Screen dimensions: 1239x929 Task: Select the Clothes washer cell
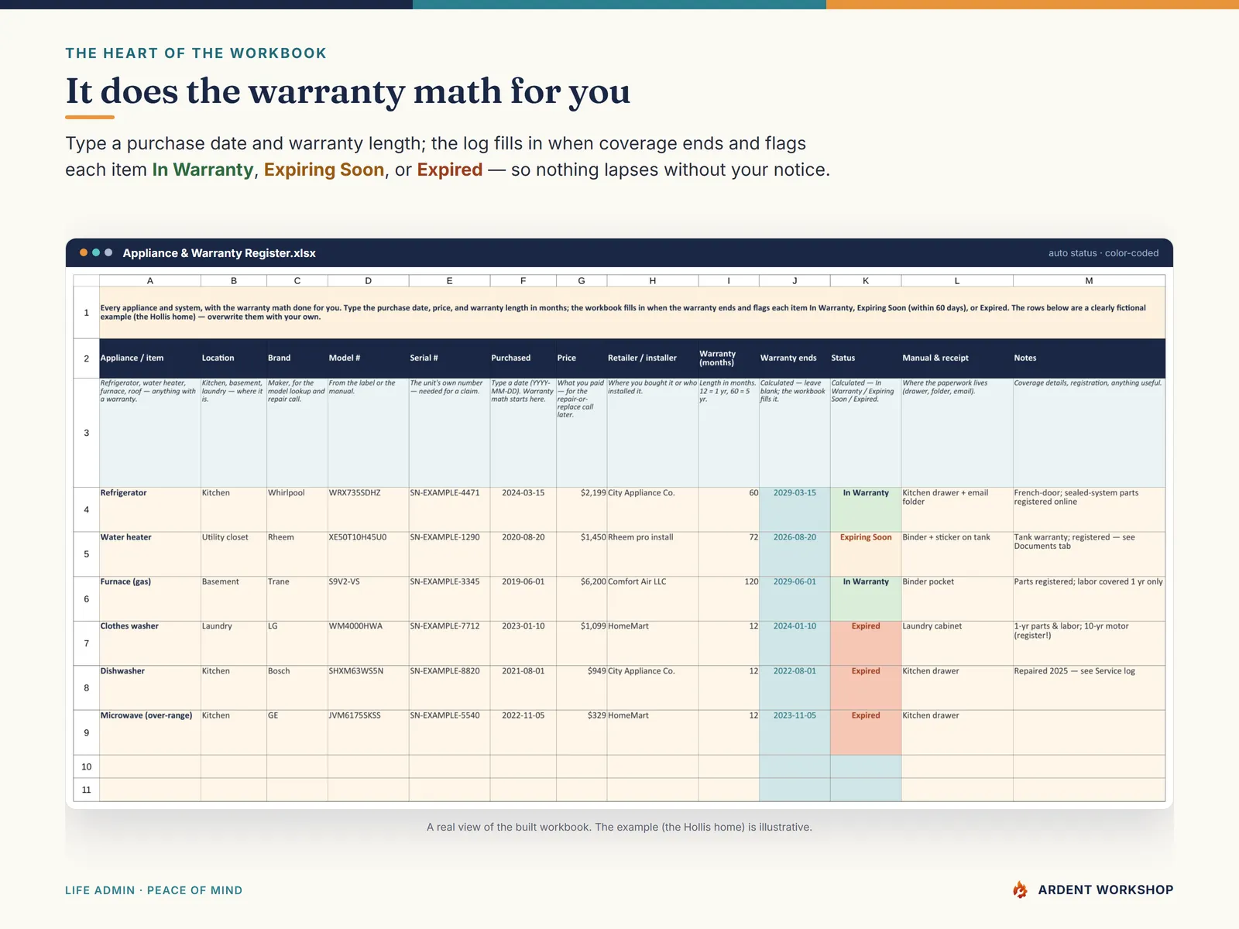tap(150, 643)
